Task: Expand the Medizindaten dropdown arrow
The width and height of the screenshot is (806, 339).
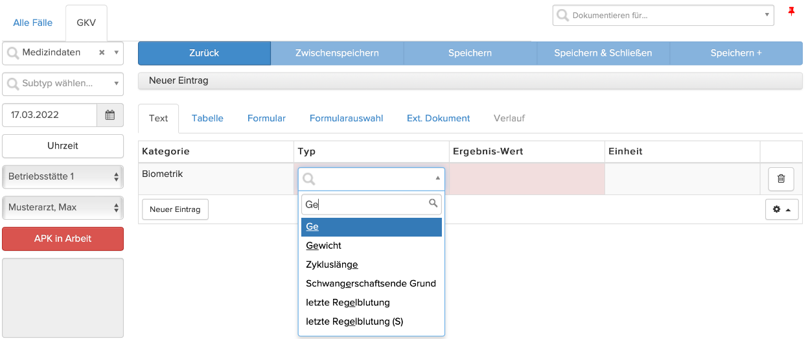Action: [x=116, y=53]
